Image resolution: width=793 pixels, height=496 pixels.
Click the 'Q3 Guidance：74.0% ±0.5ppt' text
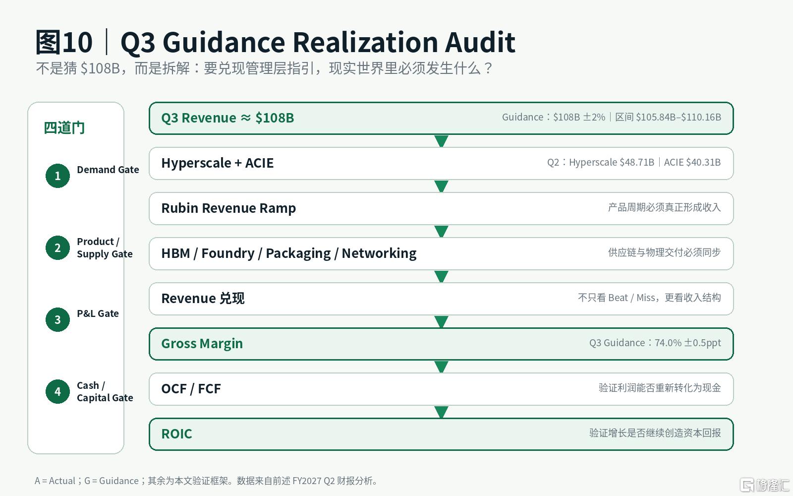(x=655, y=343)
